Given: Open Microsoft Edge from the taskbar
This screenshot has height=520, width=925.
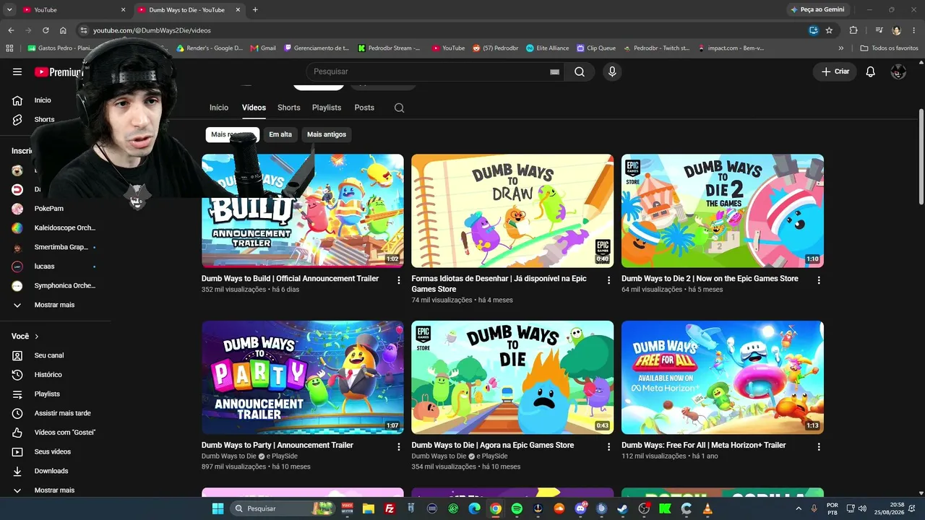Looking at the screenshot, I should tap(474, 508).
